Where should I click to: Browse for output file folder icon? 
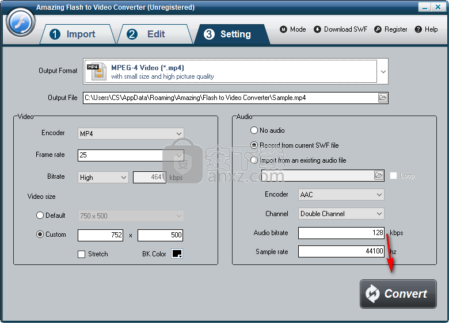383,98
